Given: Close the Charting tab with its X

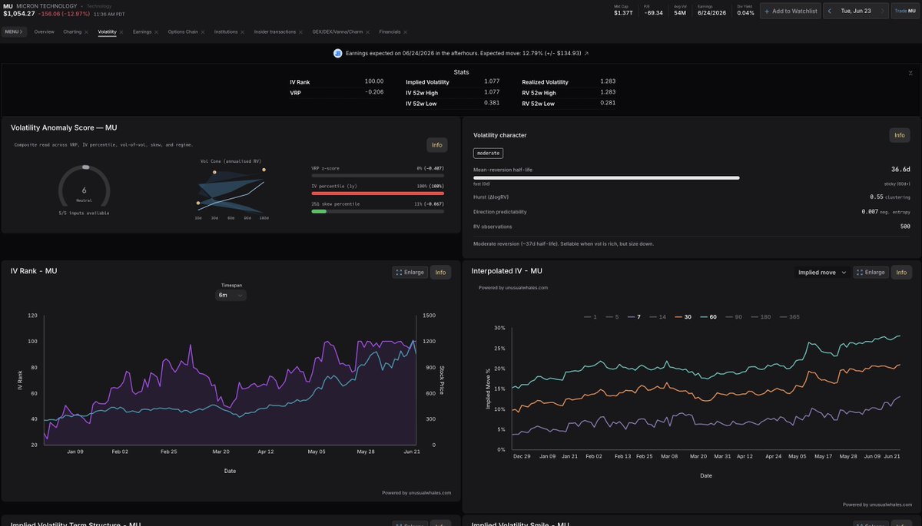Looking at the screenshot, I should (x=86, y=32).
